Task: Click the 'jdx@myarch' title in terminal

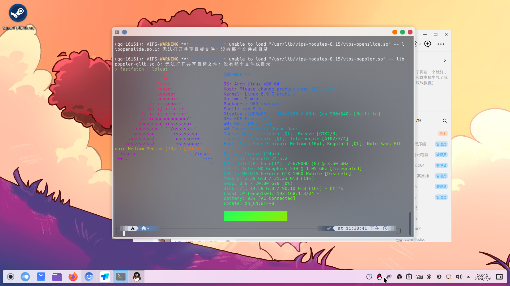Action: click(x=237, y=74)
